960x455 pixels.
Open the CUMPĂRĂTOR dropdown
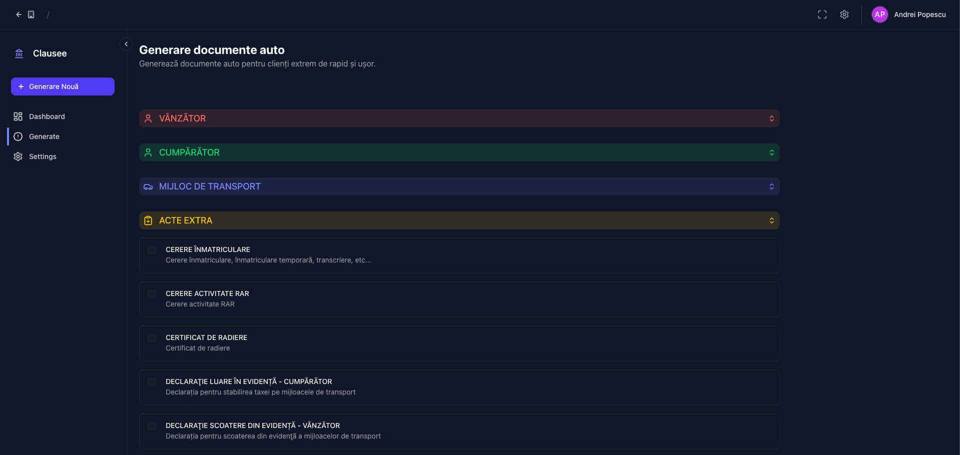(771, 152)
